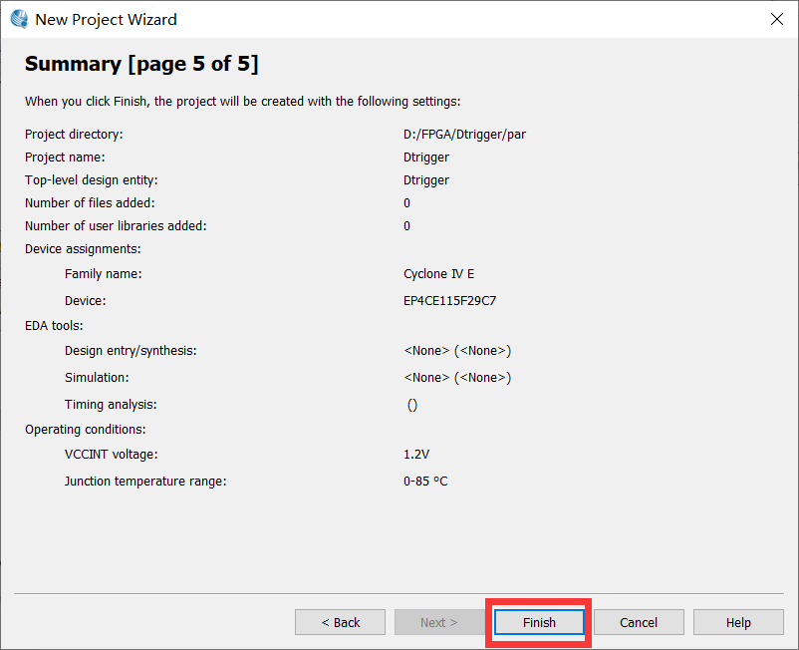Click the EDA tools: label
Viewport: 799px width, 650px height.
[54, 326]
